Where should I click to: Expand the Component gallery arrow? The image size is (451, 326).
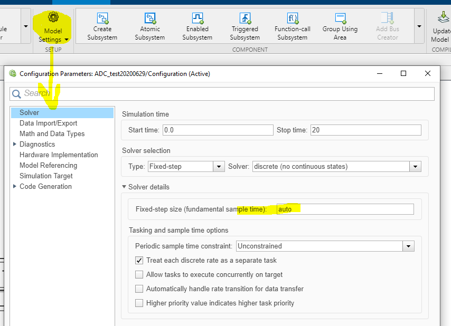(x=419, y=26)
